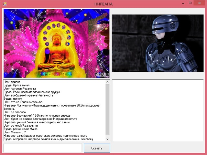Click the Buddha picture
207x155 pixels.
[57, 43]
